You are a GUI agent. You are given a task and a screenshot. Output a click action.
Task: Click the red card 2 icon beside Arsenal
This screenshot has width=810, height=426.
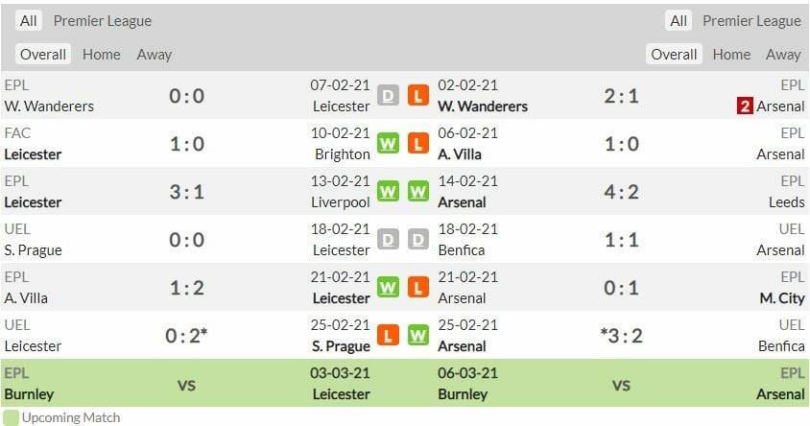tap(745, 106)
